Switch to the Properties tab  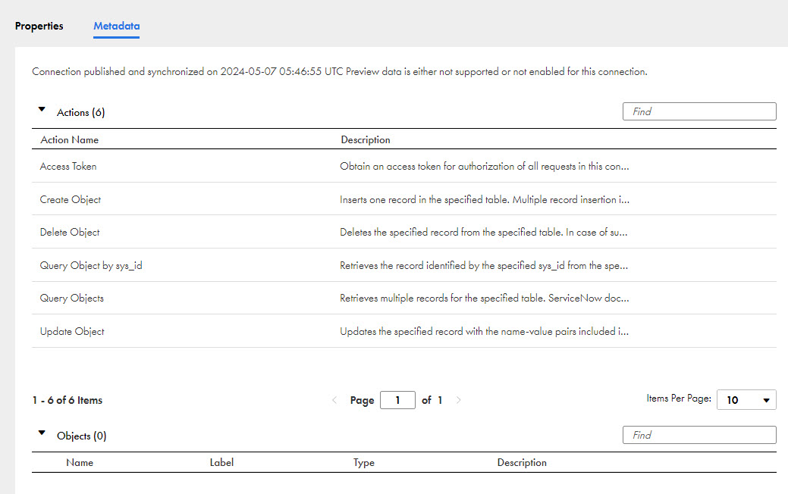(39, 26)
